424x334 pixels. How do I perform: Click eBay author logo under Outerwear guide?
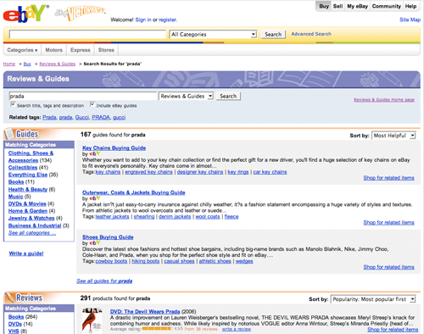click(95, 198)
